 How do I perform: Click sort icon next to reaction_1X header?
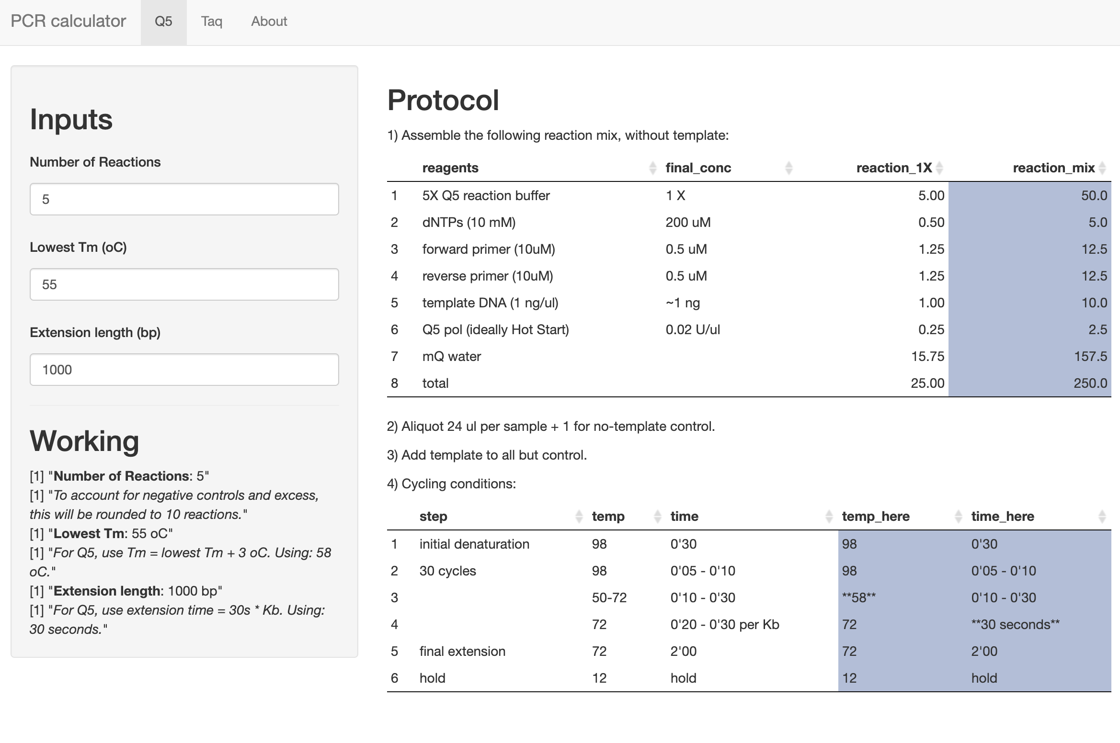pos(939,168)
